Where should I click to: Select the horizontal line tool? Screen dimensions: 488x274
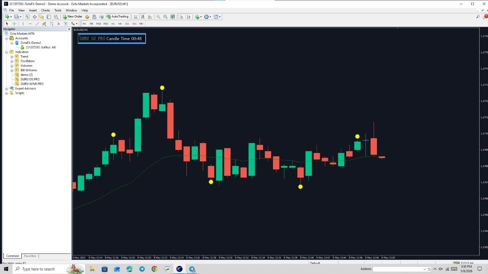tap(30, 24)
